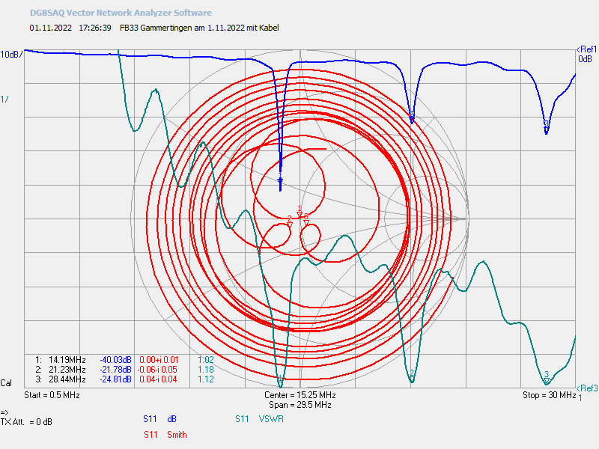Pick red Smith chart marker 1
Screen dimensions: 599x449
coord(299,211)
